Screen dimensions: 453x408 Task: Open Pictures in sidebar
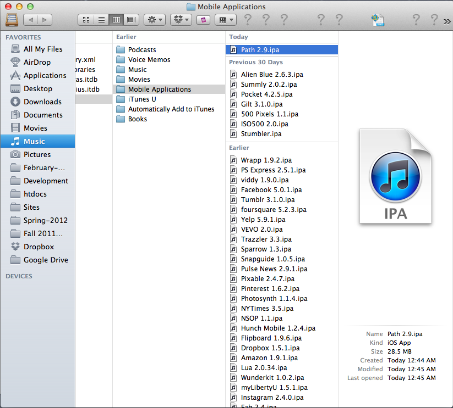[37, 154]
